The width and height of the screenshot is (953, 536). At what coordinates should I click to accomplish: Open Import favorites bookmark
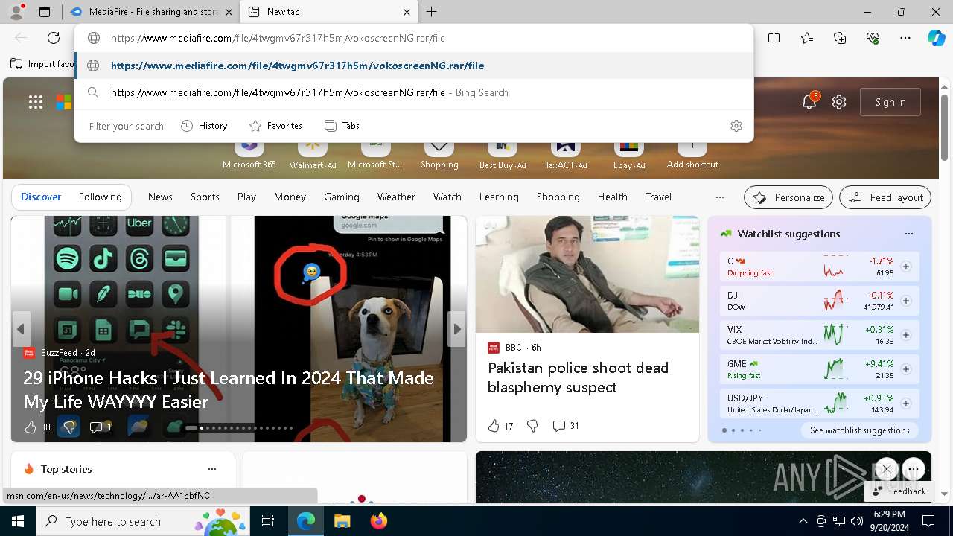click(x=42, y=64)
